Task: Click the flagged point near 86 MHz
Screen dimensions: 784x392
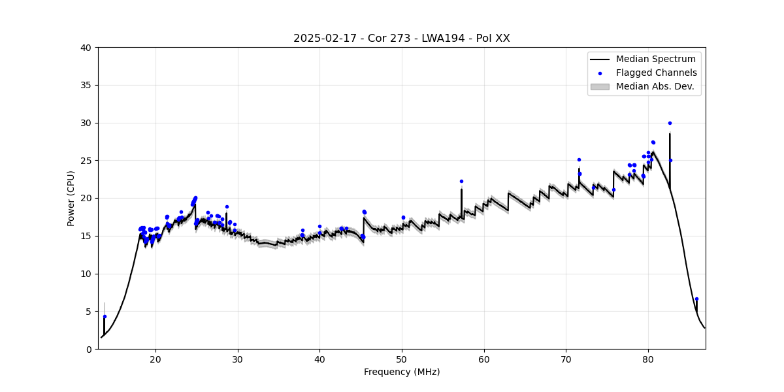Action: click(696, 299)
